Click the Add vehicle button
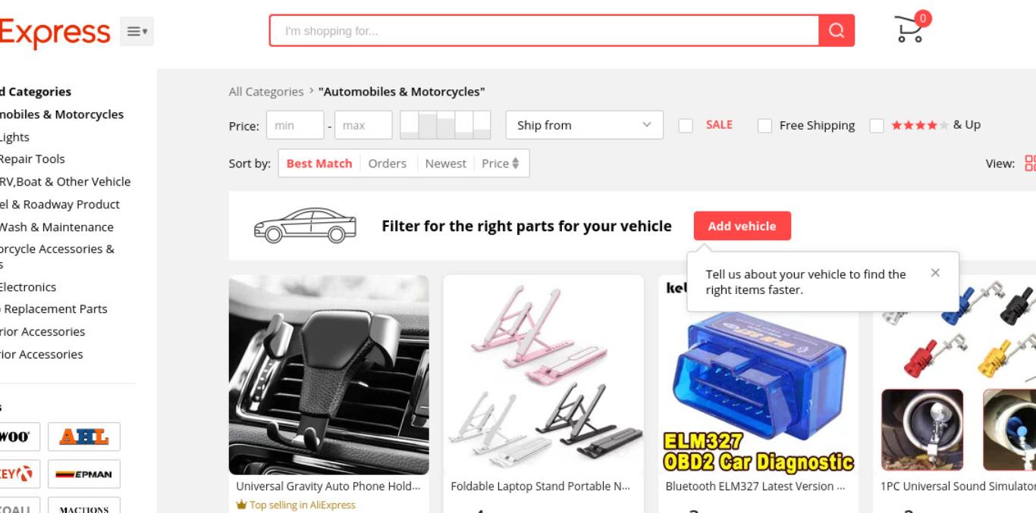 pos(742,226)
